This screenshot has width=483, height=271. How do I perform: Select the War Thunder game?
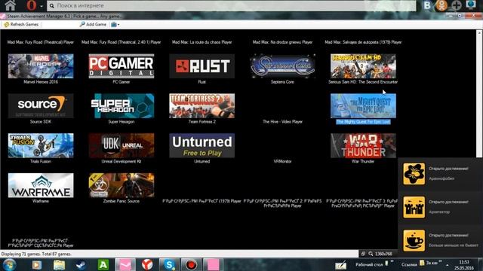click(363, 148)
